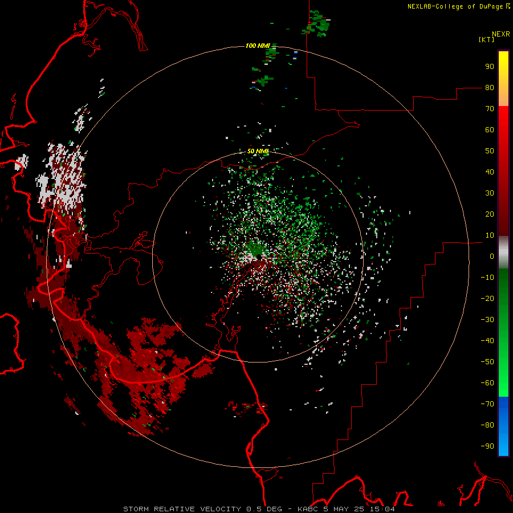Click the -30 value on velocity scale
The width and height of the screenshot is (513, 513).
pos(487,320)
